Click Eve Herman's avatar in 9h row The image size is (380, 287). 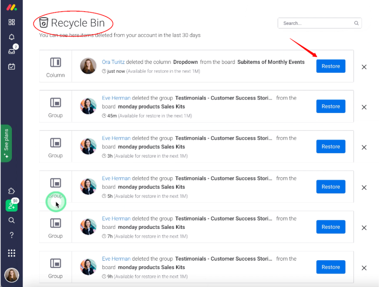(88, 266)
